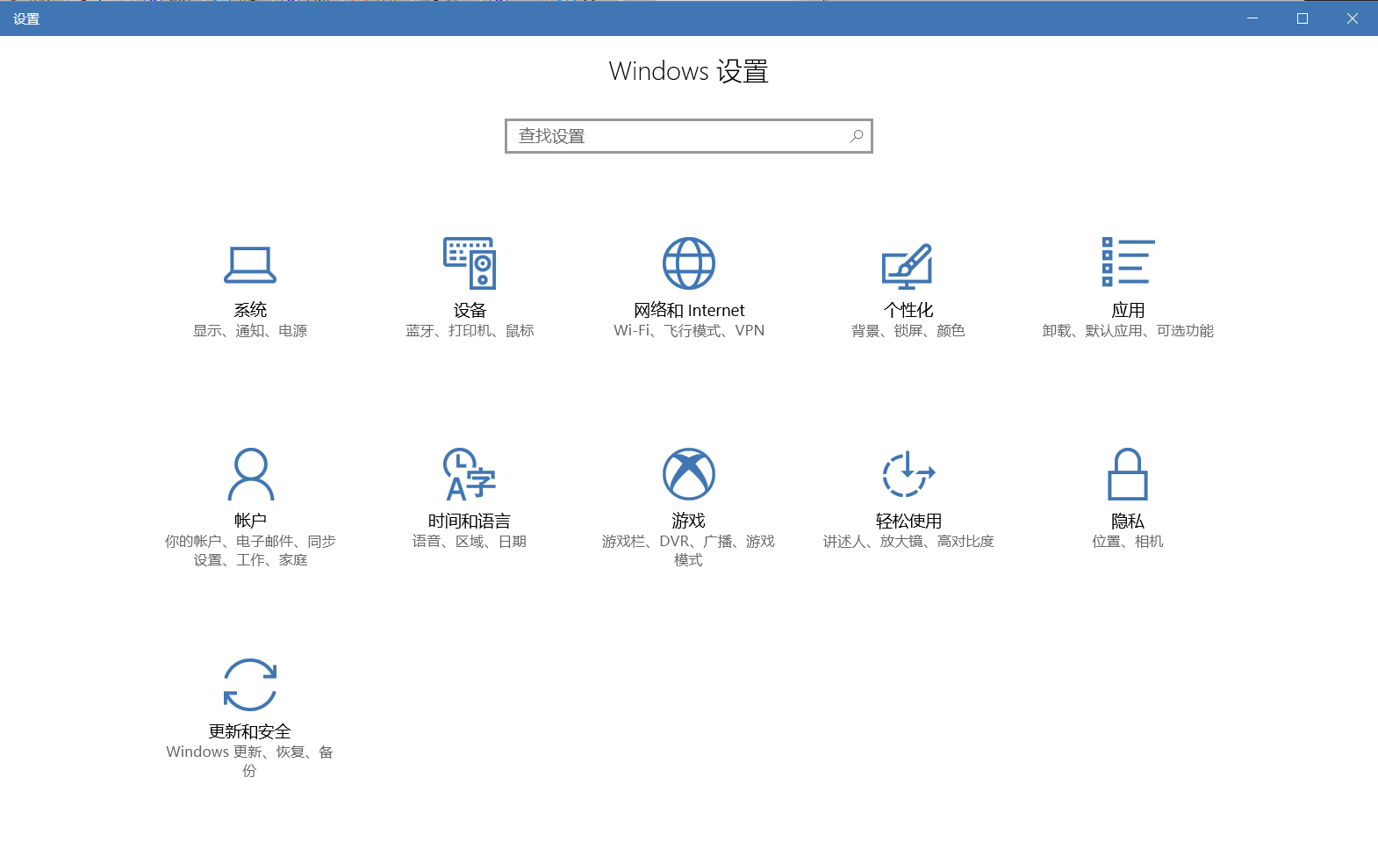Viewport: 1378px width, 842px height.
Task: Click the 应用 label
Action: [x=1128, y=310]
